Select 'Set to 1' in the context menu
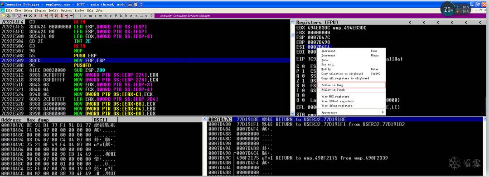This screenshot has width=489, height=177. click(x=351, y=65)
